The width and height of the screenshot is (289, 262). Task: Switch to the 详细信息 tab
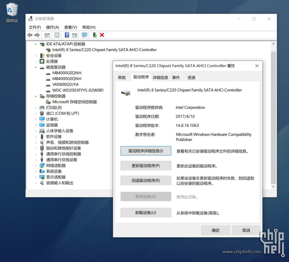[x=160, y=78]
